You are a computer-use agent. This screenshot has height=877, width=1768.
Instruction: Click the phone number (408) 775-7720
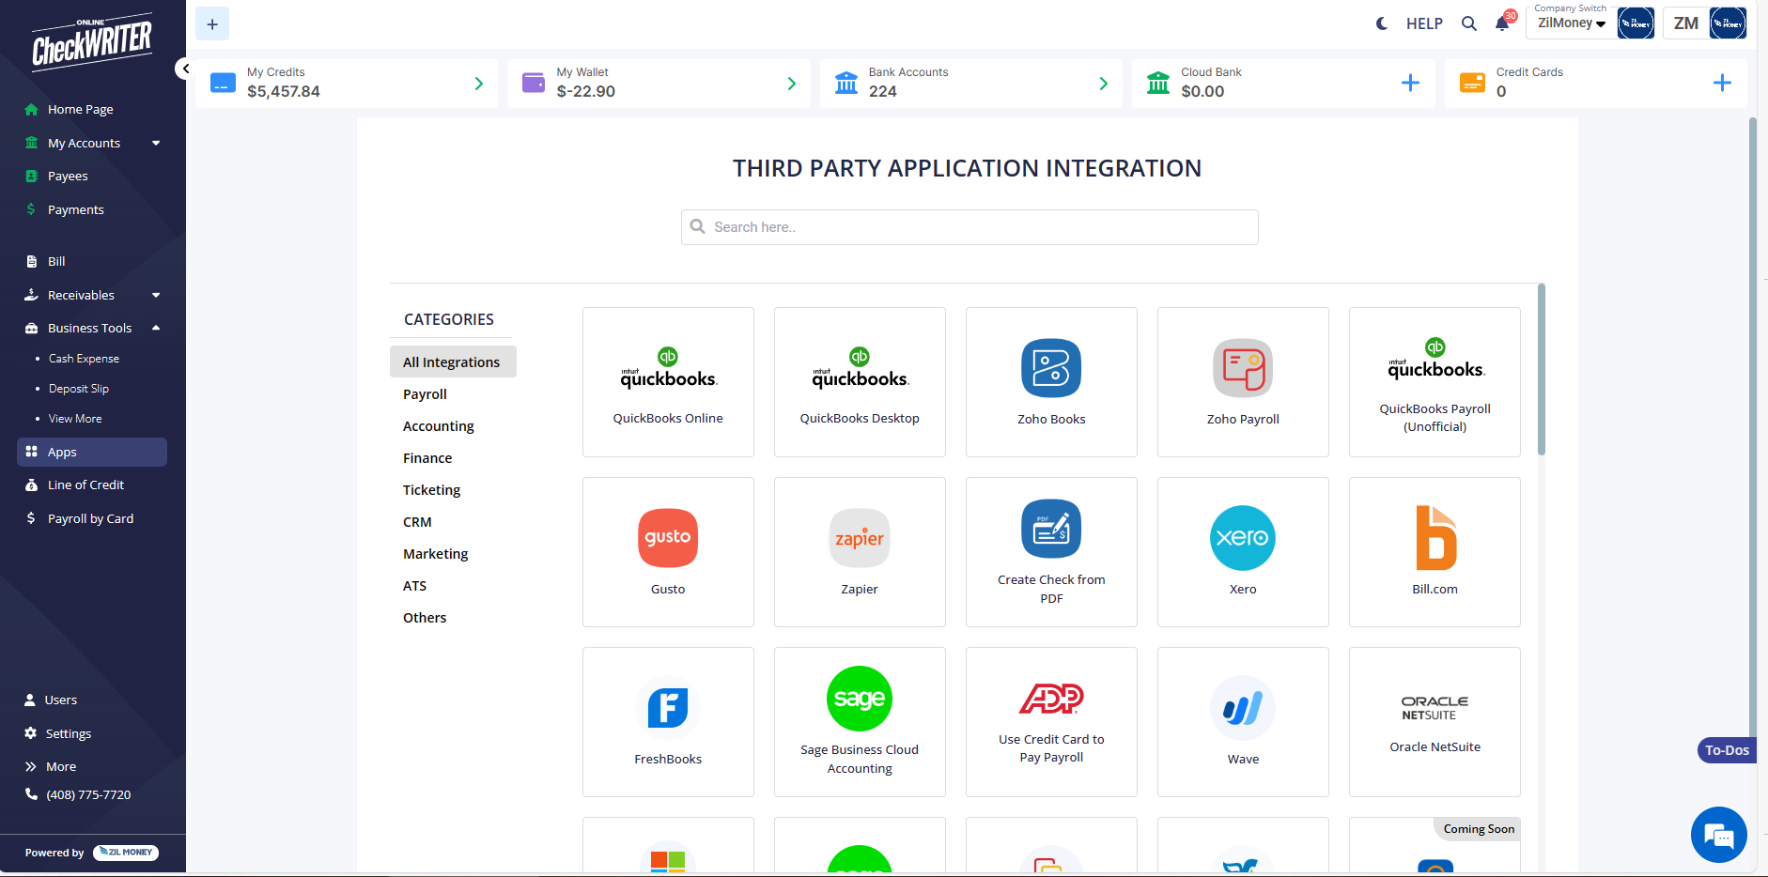pyautogui.click(x=88, y=794)
